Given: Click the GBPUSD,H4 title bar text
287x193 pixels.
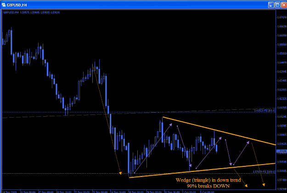Looking at the screenshot, I should (x=17, y=5).
